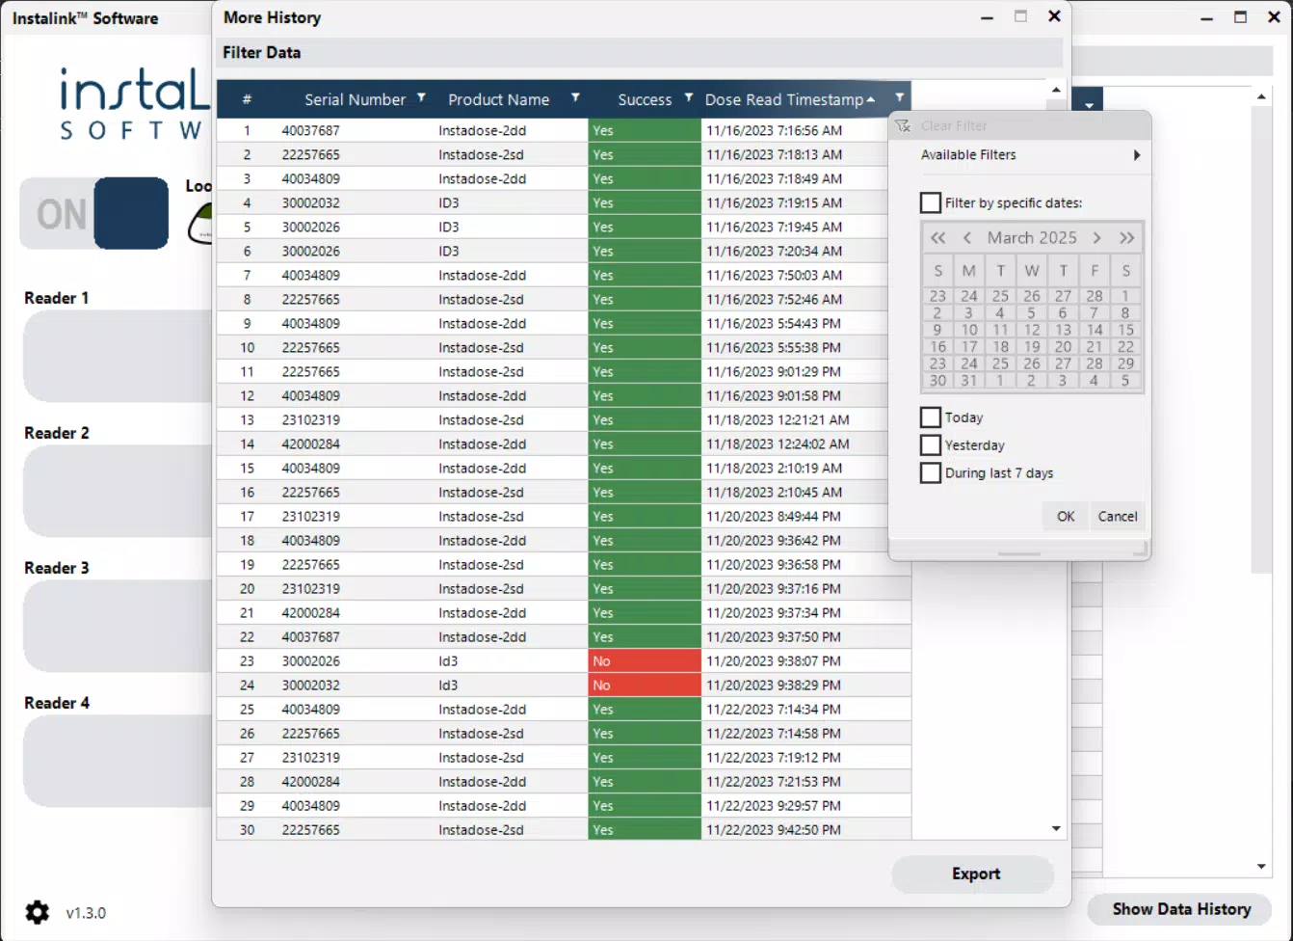This screenshot has width=1293, height=941.
Task: Sort by Product Name column header
Action: pos(498,99)
